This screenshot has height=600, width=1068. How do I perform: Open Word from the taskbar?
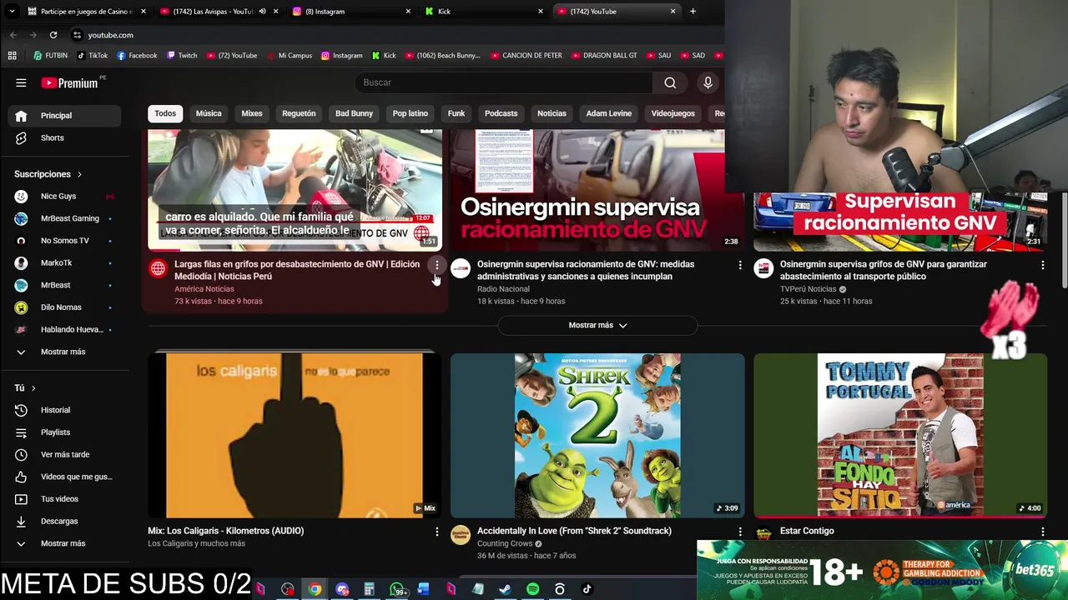pos(423,589)
